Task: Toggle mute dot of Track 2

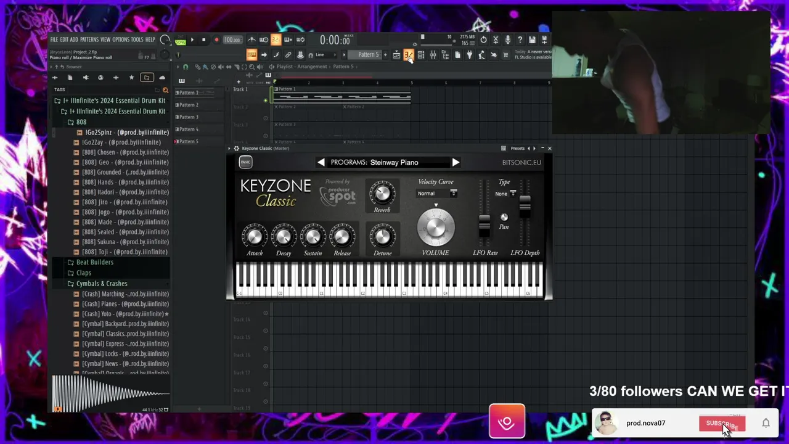Action: pyautogui.click(x=266, y=118)
